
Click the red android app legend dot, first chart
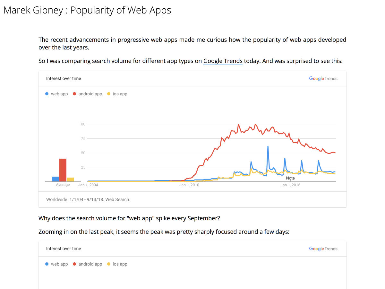[75, 94]
